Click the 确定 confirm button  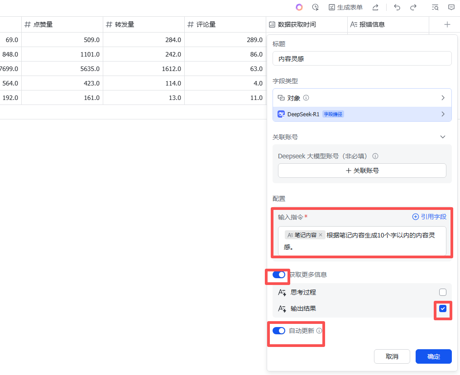click(433, 356)
